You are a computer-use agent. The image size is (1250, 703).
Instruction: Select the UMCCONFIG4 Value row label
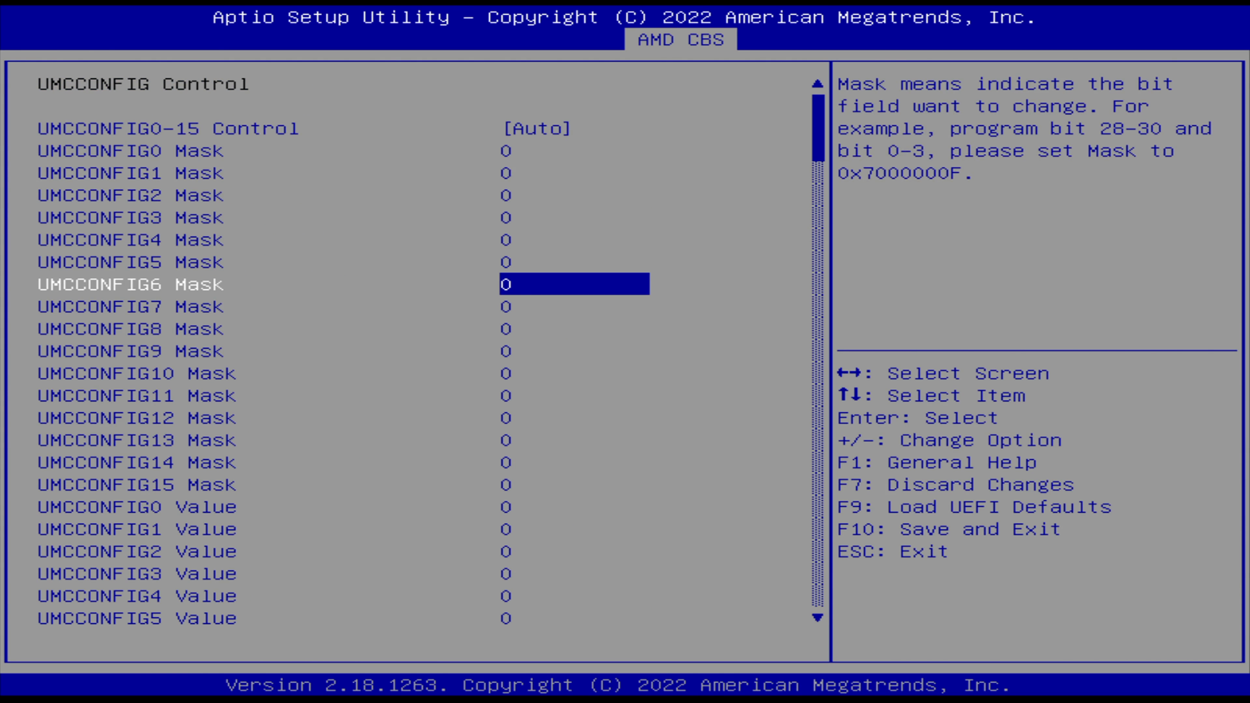pyautogui.click(x=137, y=596)
